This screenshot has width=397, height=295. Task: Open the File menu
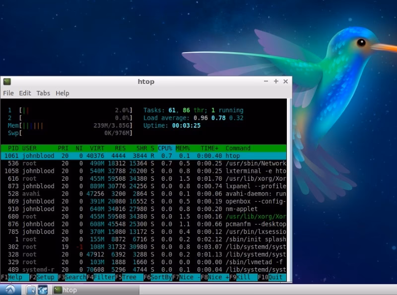tap(8, 93)
